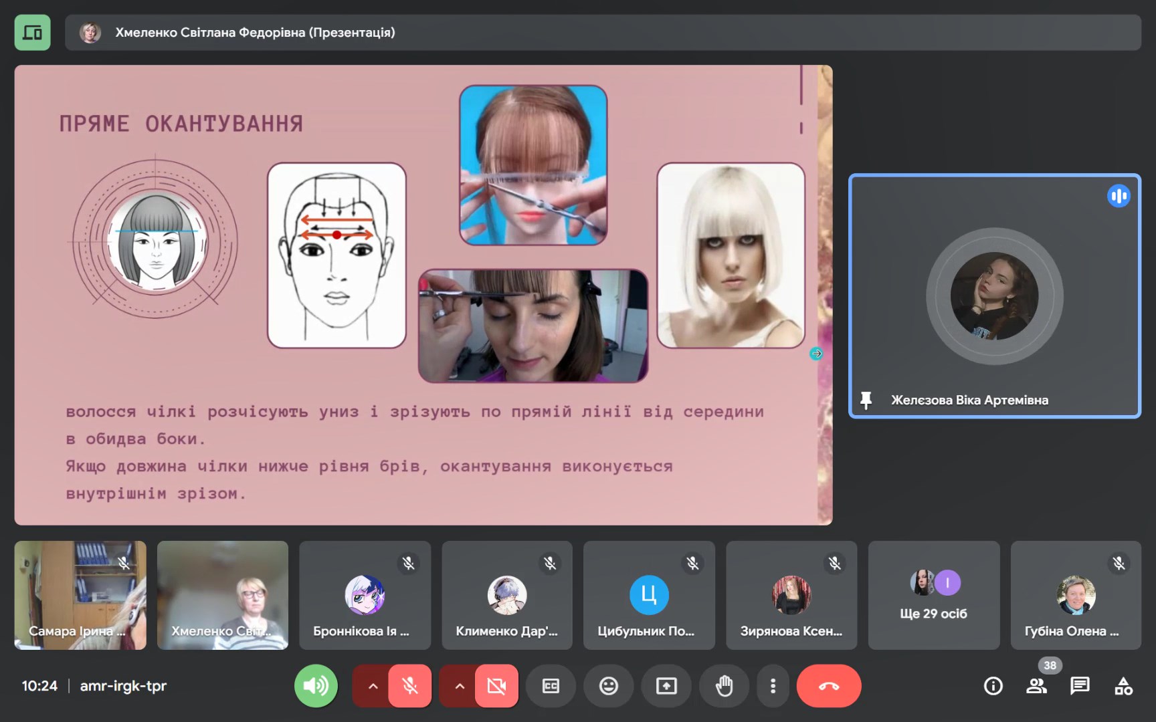Click slide heading ПРЯМЕ ОКАНТУВАННЯ

[181, 124]
